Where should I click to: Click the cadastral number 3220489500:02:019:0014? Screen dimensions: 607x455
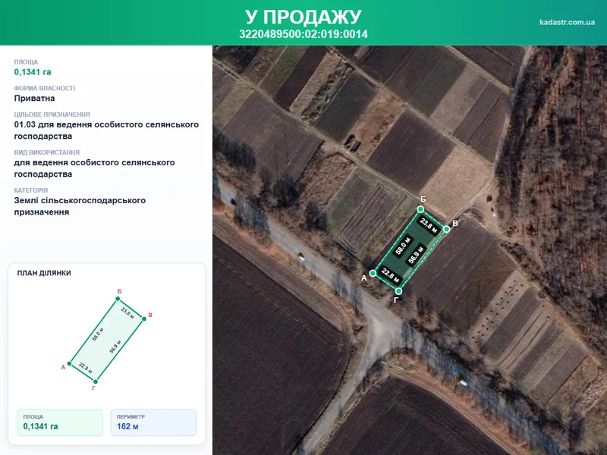(x=303, y=34)
